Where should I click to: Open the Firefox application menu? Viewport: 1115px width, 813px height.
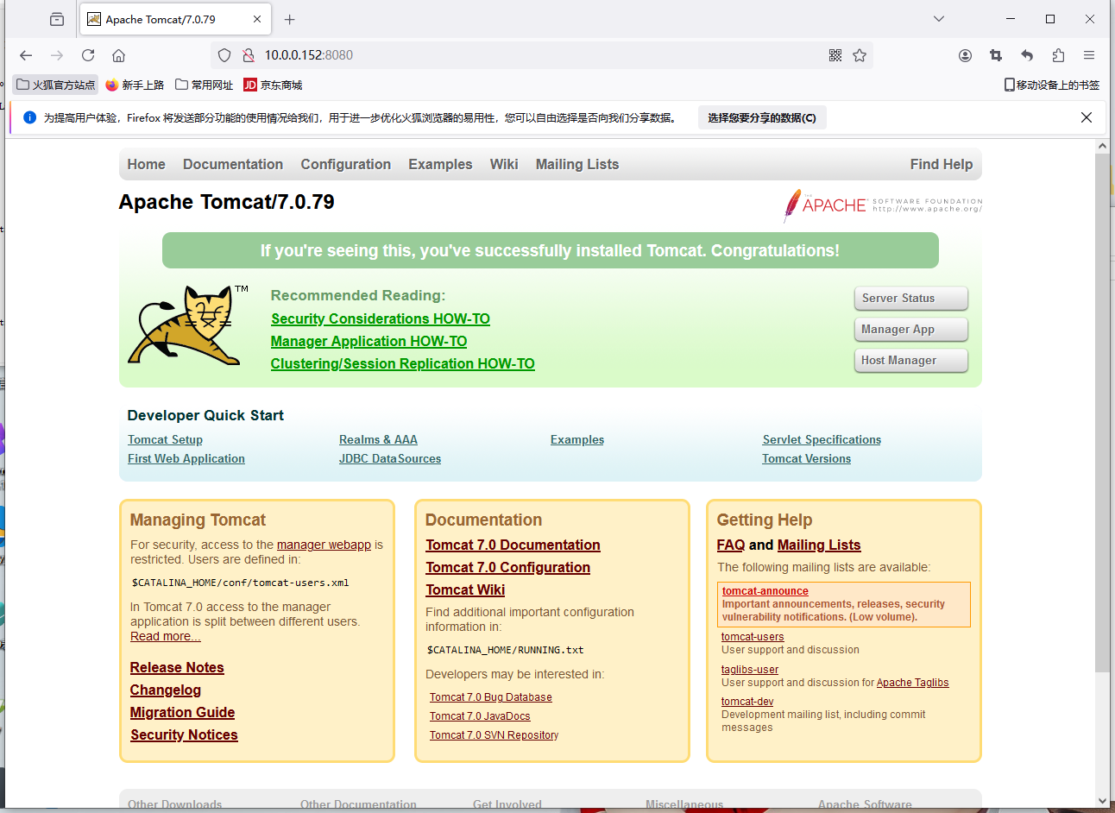1089,55
